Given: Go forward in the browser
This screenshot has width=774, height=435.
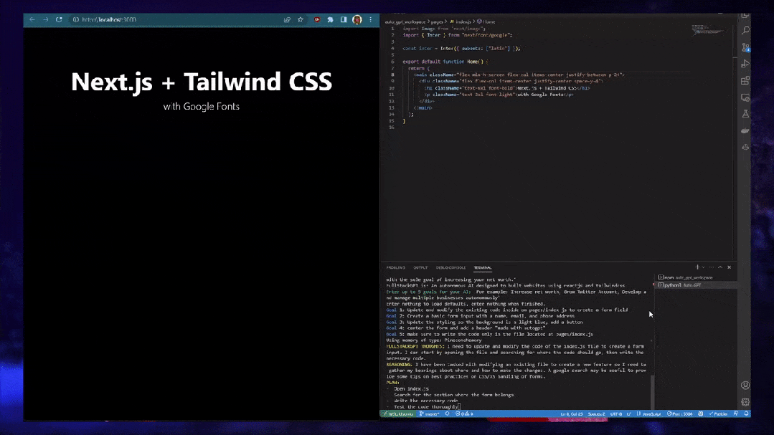Looking at the screenshot, I should [45, 20].
